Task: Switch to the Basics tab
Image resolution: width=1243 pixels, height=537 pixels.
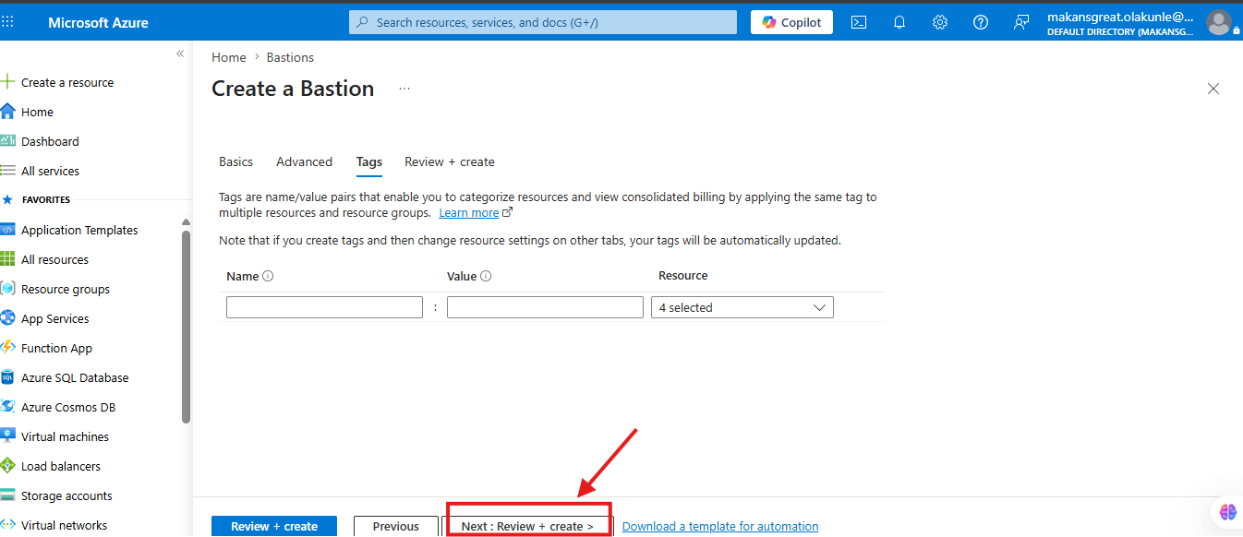Action: pyautogui.click(x=235, y=161)
